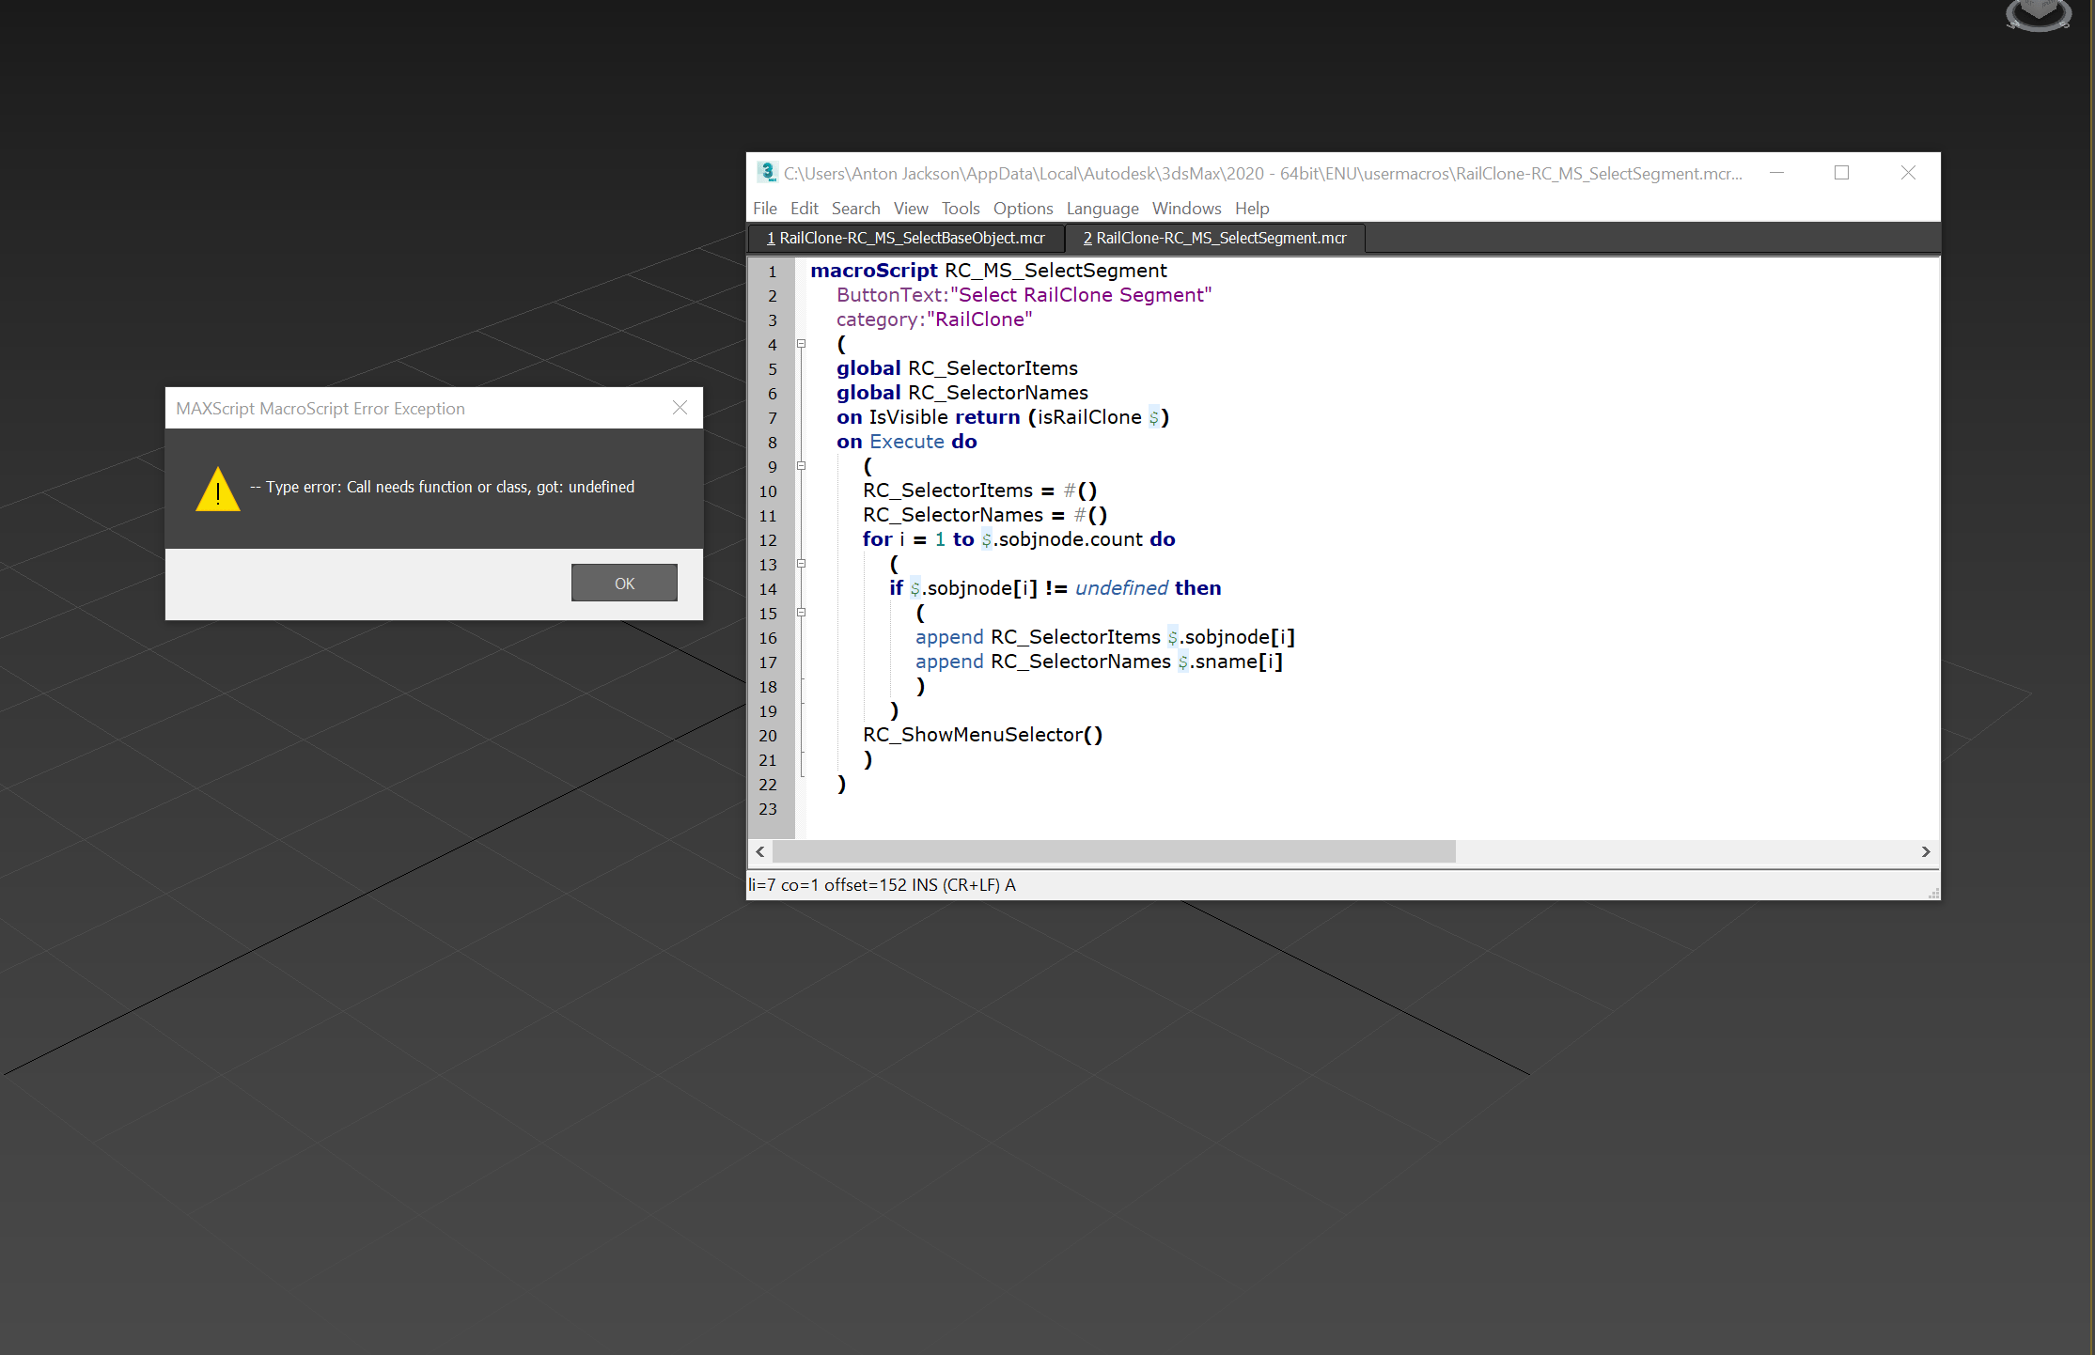The height and width of the screenshot is (1355, 2095).
Task: Collapse the code fold at line 15
Action: (x=802, y=613)
